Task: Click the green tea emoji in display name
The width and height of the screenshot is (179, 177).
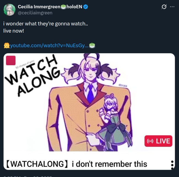Action: coord(63,7)
